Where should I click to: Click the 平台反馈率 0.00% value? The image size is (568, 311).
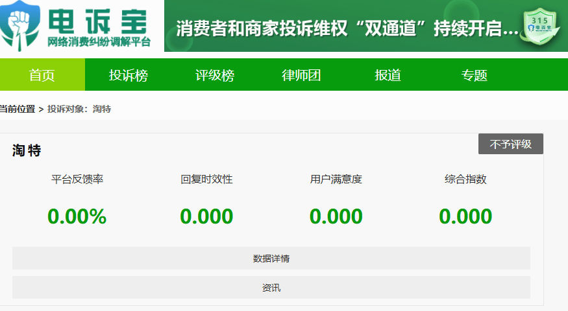coord(77,216)
